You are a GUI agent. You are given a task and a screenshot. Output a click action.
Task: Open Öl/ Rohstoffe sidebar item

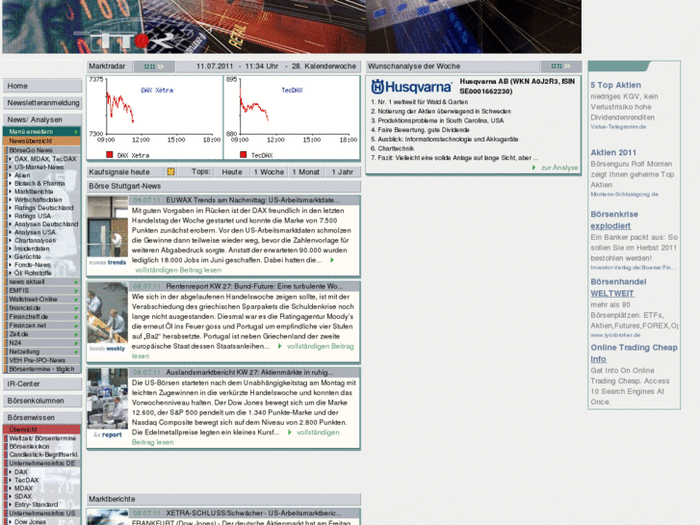pos(33,273)
